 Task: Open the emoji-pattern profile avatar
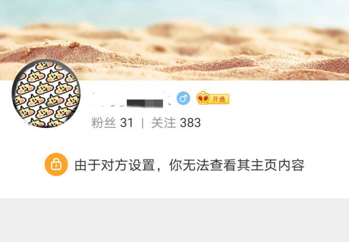pyautogui.click(x=47, y=94)
